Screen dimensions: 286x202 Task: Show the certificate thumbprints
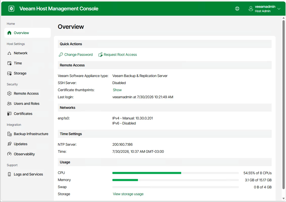(117, 90)
